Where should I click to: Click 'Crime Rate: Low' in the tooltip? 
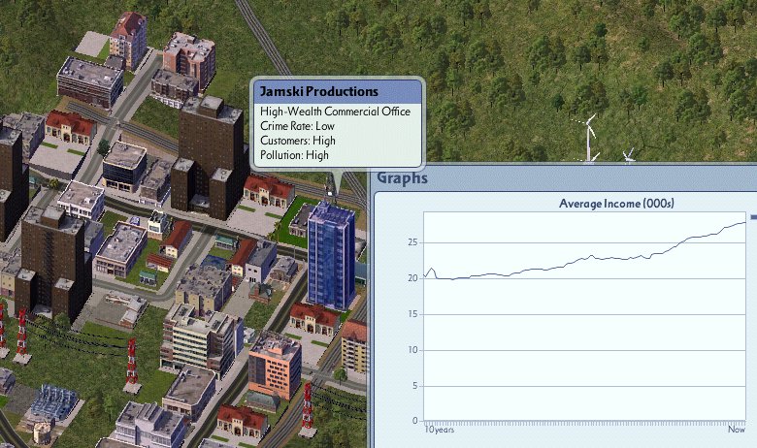point(298,126)
